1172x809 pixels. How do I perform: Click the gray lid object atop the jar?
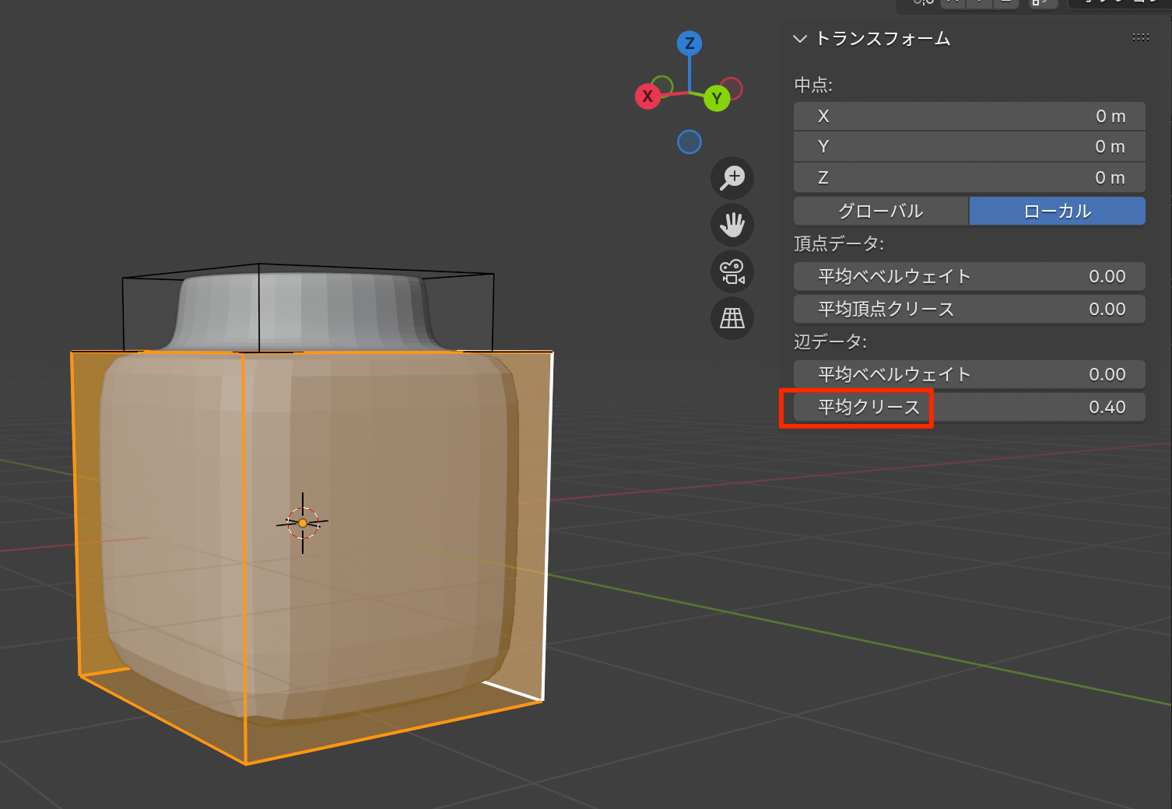coord(304,311)
